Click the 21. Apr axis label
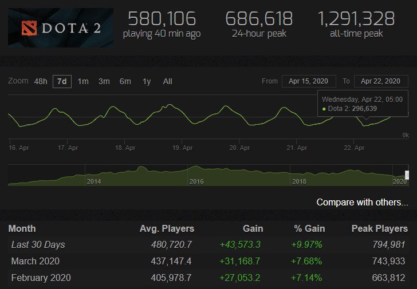The width and height of the screenshot is (417, 289). [297, 148]
